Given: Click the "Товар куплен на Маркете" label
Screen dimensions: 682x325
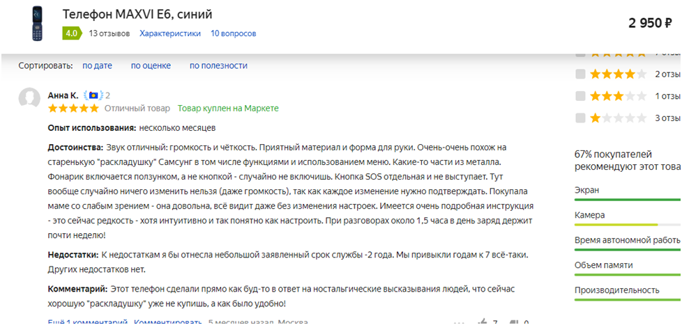Looking at the screenshot, I should [228, 109].
